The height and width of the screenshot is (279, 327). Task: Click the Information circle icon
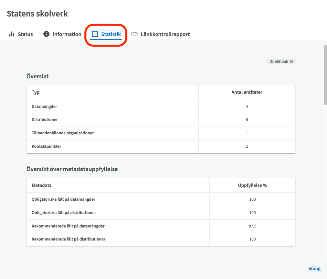[46, 34]
